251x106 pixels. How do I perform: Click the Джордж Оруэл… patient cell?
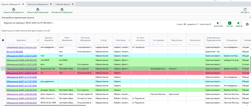pyautogui.click(x=49, y=90)
